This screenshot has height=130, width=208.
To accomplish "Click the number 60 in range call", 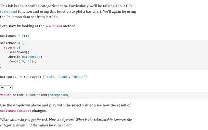I will pos(29,61).
